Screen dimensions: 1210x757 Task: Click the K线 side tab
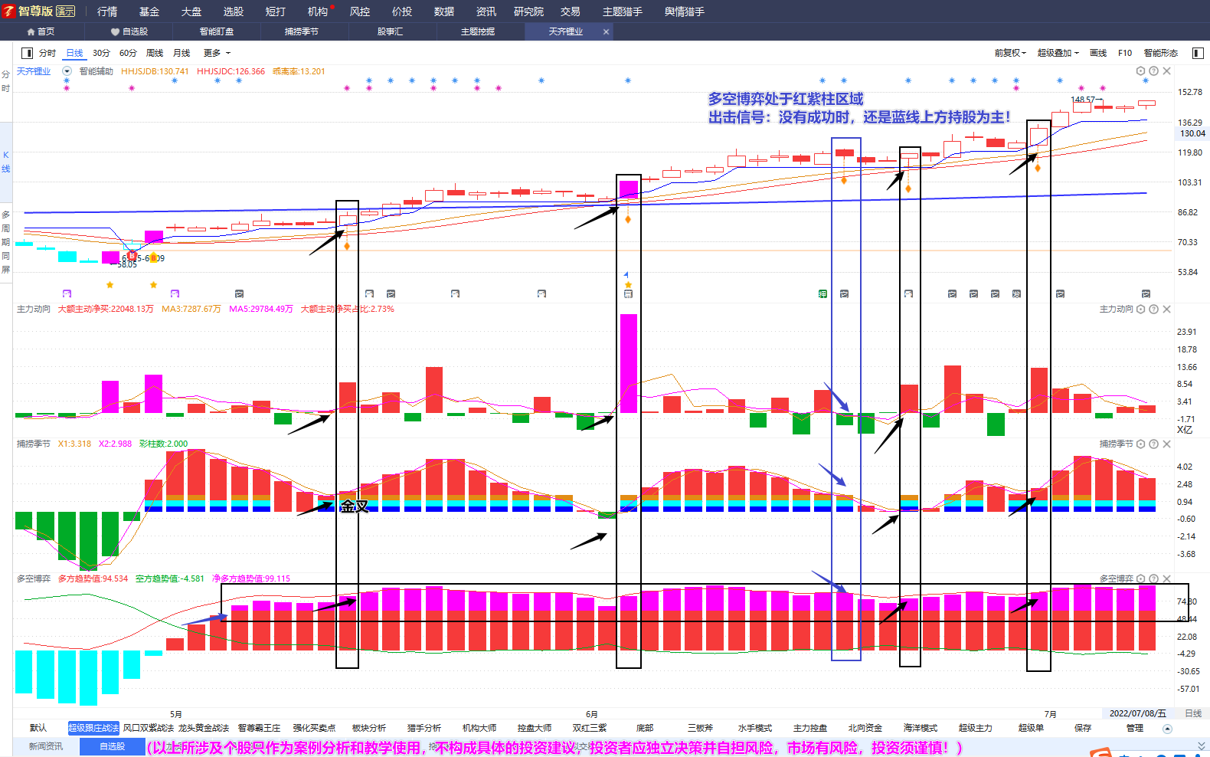tap(5, 162)
